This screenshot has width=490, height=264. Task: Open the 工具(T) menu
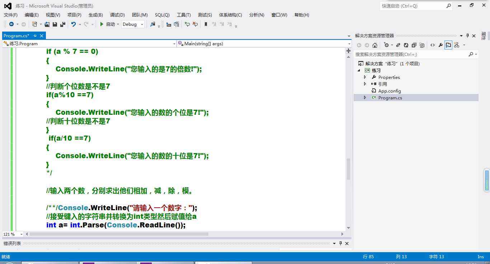click(x=184, y=15)
